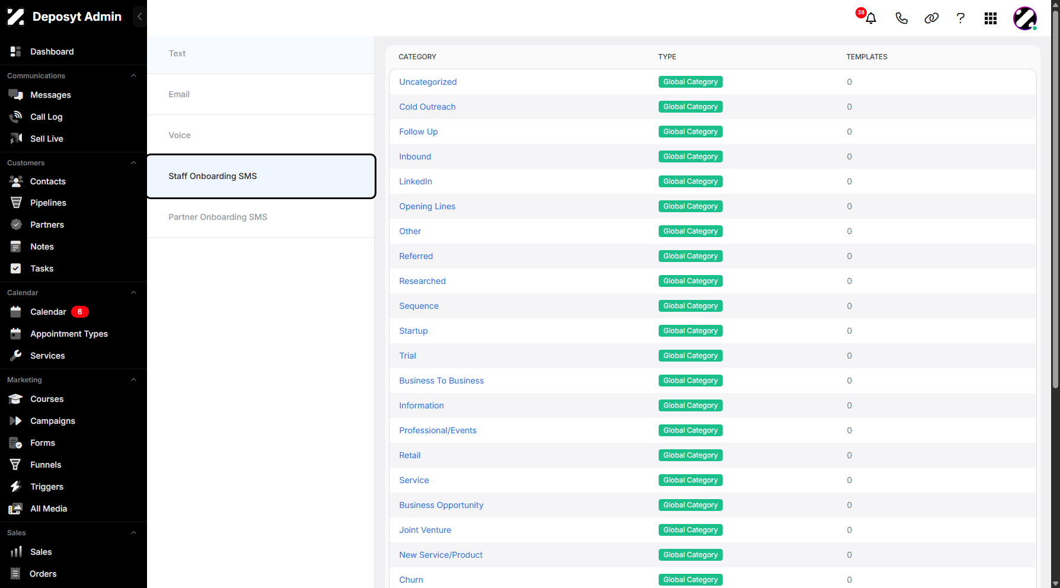Switch to the Email tab
The width and height of the screenshot is (1060, 588).
tap(261, 94)
